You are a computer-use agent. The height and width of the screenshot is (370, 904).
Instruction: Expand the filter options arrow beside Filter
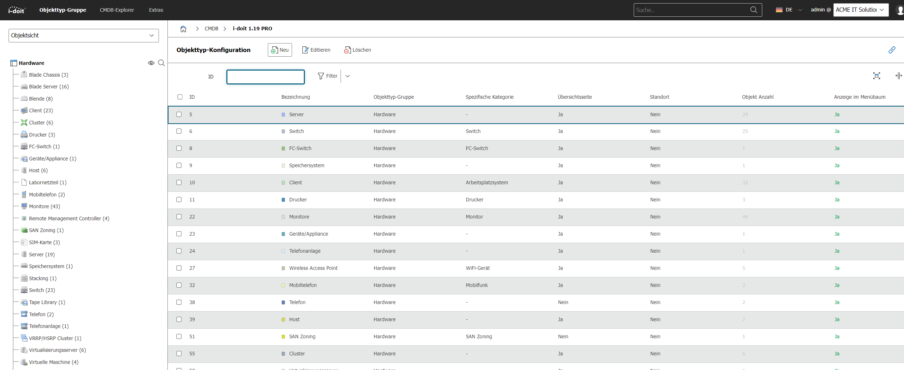(x=347, y=76)
